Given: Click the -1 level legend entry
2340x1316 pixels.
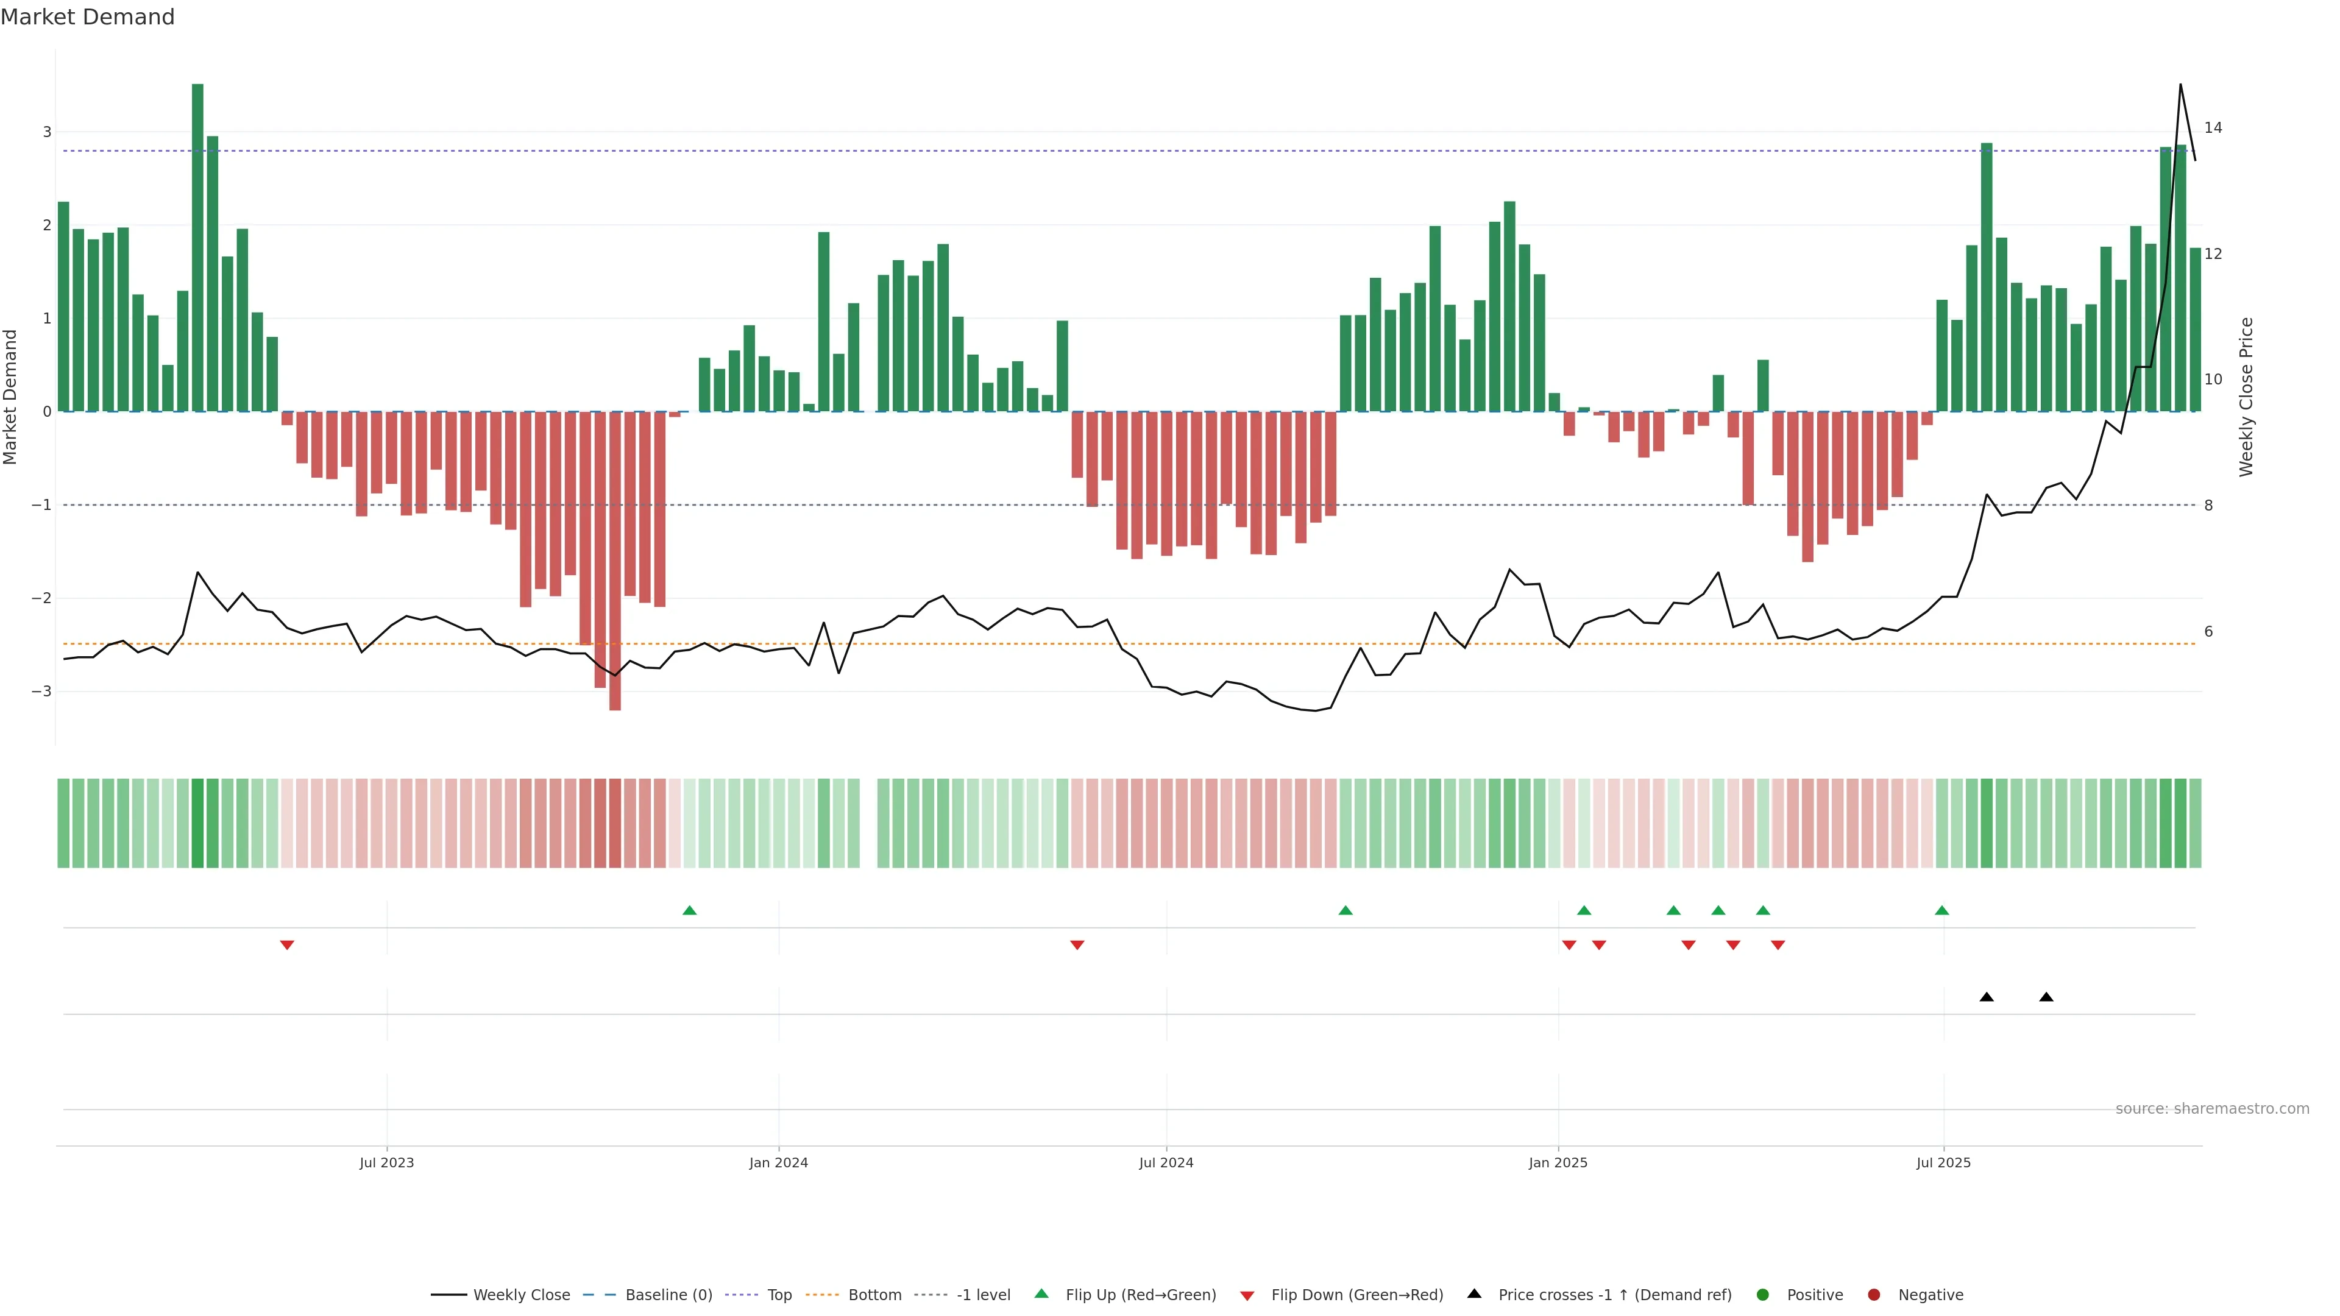Looking at the screenshot, I should tap(983, 1295).
